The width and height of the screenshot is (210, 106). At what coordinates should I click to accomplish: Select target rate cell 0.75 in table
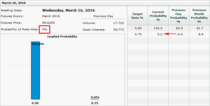(x=138, y=34)
